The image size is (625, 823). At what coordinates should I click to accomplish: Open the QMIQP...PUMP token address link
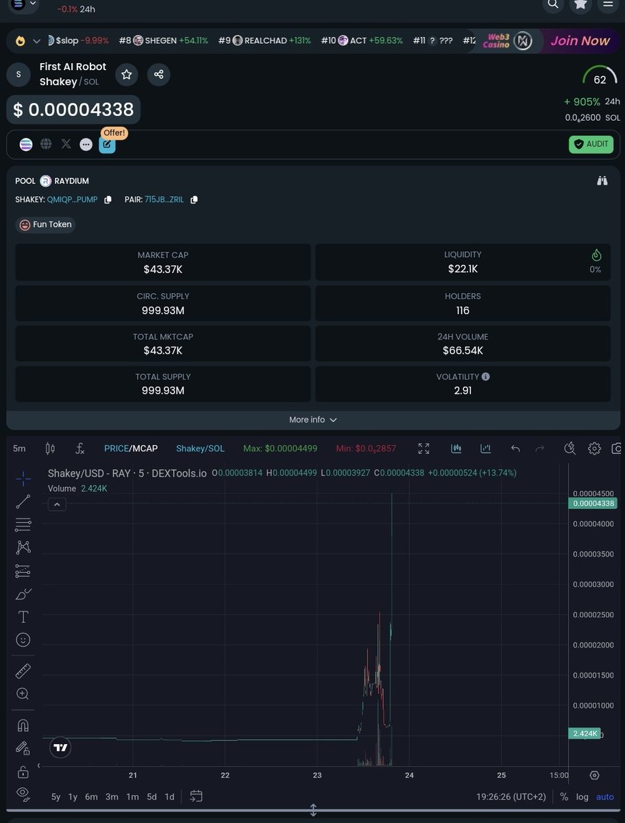73,200
